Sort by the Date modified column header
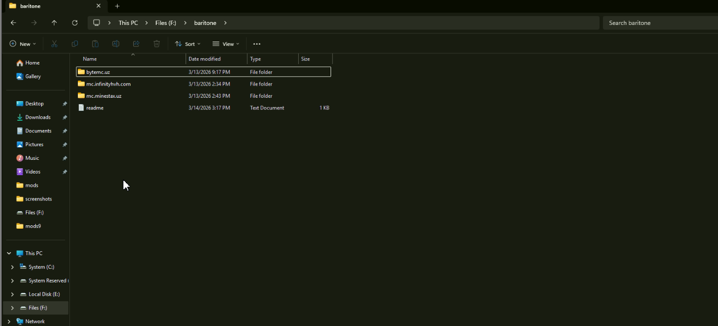The height and width of the screenshot is (326, 718). click(205, 59)
